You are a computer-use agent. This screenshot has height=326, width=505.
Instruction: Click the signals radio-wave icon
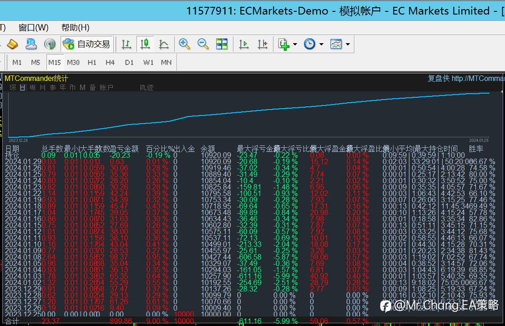(x=50, y=44)
